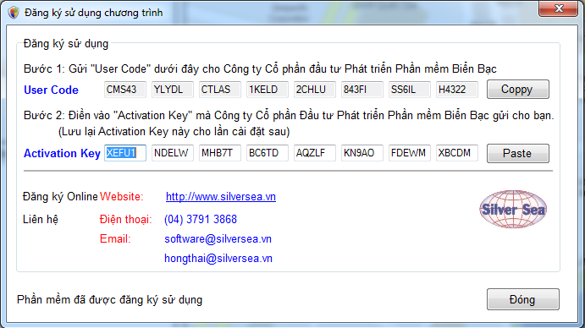Click the Coppy button
The height and width of the screenshot is (328, 585).
[x=517, y=90]
